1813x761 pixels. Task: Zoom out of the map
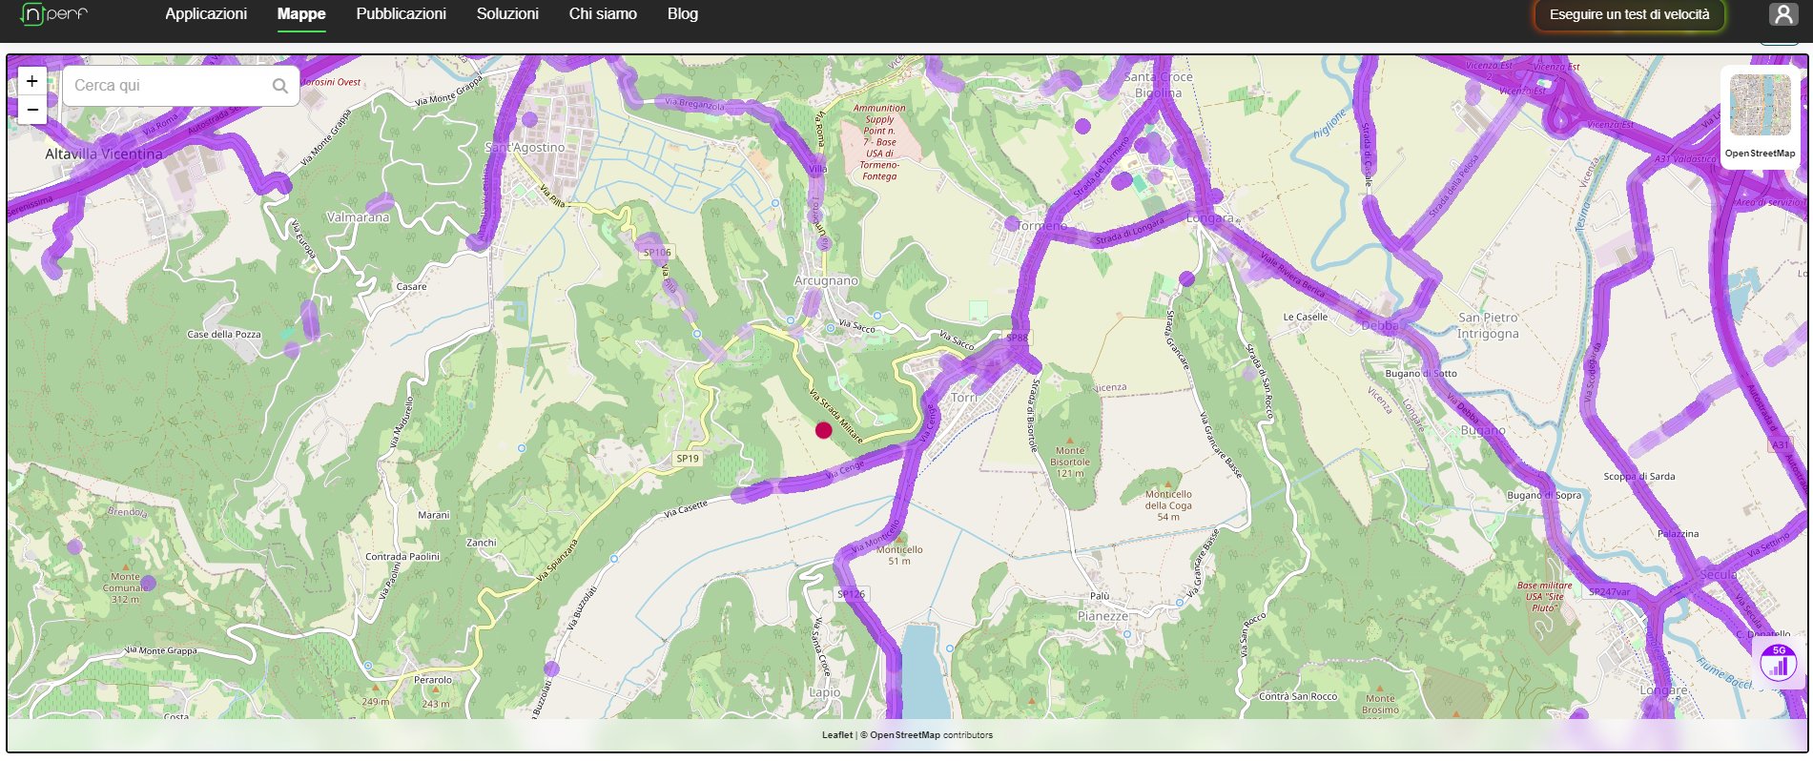[x=32, y=110]
